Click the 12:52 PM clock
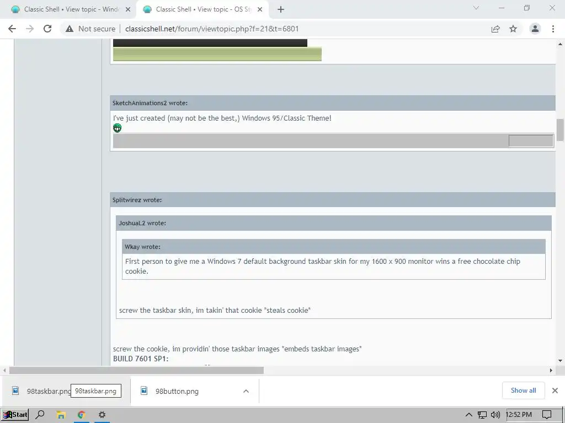Viewport: 565px width, 423px height. pyautogui.click(x=519, y=415)
